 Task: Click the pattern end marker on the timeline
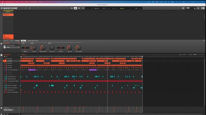point(142,57)
